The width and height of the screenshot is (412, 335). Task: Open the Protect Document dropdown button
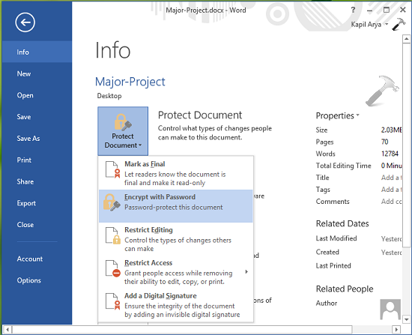point(123,131)
